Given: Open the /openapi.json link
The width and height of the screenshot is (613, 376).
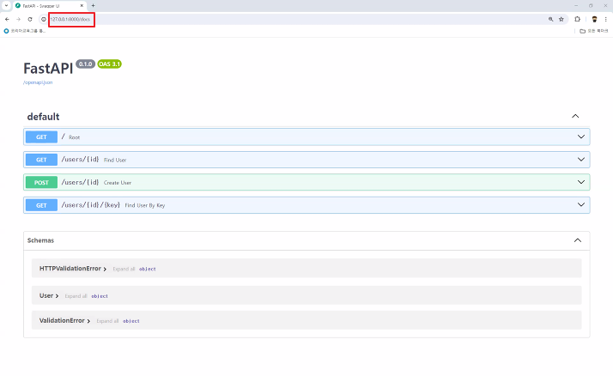Looking at the screenshot, I should [38, 82].
